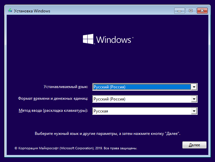This screenshot has height=162, width=215.
Task: Click the Устанавливаемый язык label
Action: click(x=66, y=87)
